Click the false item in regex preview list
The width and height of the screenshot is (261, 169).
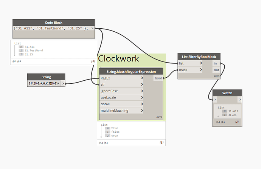click(115, 132)
